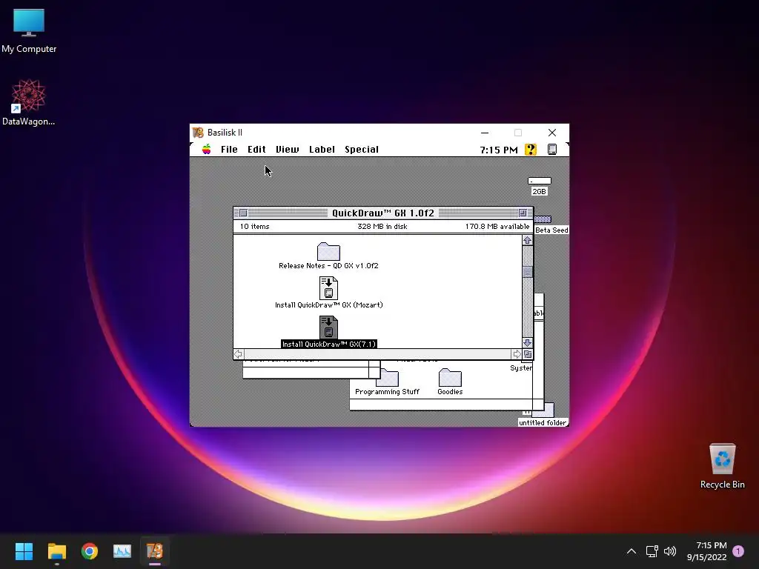Screen dimensions: 759x569
Task: Minimize the Basilisk II window
Action: pos(485,133)
